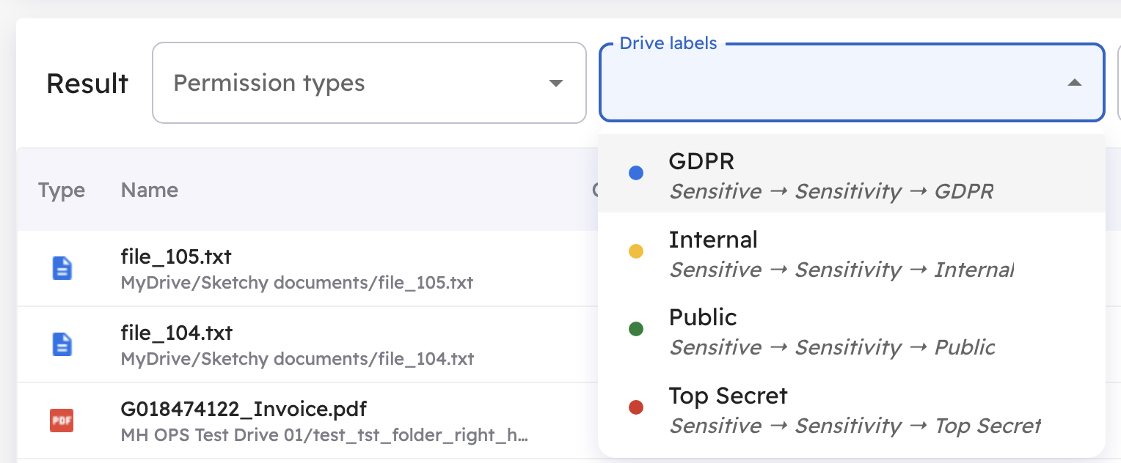This screenshot has width=1121, height=463.
Task: Click the yellow Internal color dot
Action: coord(636,251)
